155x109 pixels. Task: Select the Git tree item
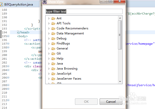(x=59, y=53)
